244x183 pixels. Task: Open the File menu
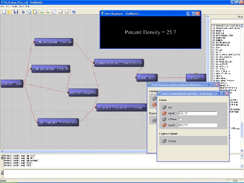pyautogui.click(x=3, y=6)
